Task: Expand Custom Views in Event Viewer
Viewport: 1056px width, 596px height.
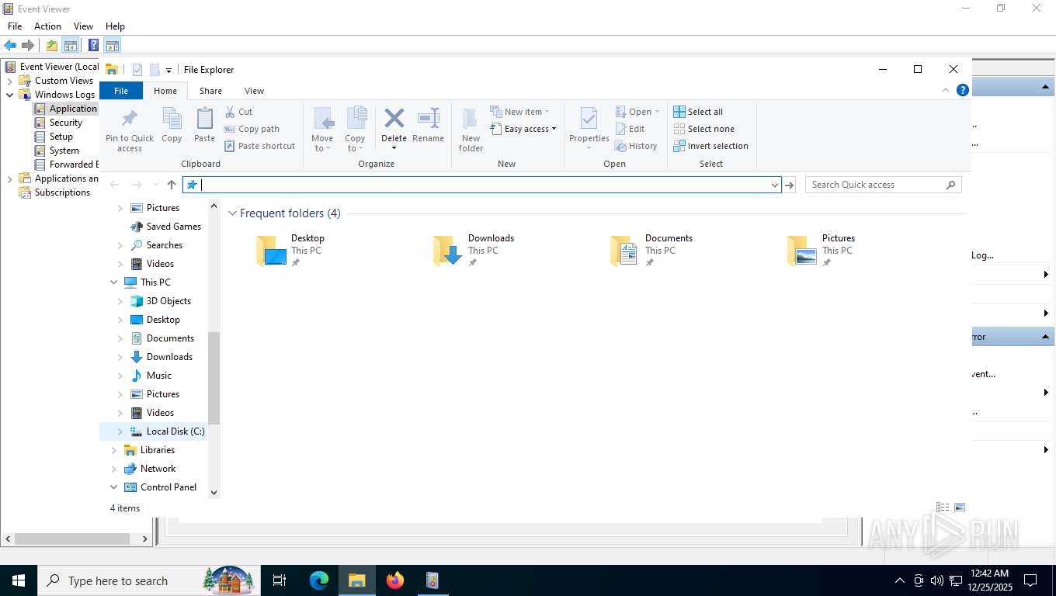Action: point(9,81)
